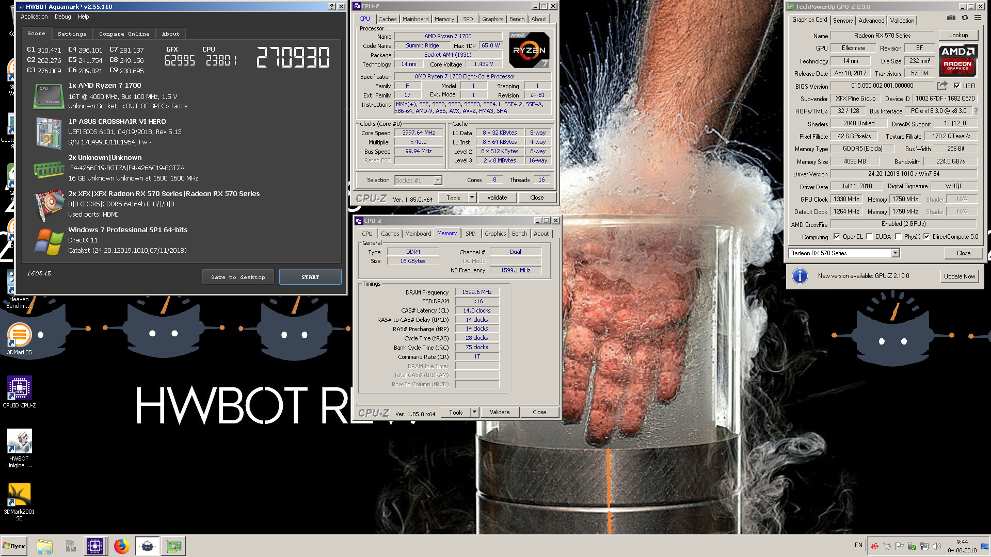This screenshot has height=557, width=991.
Task: Click Save to desktop button
Action: [238, 277]
